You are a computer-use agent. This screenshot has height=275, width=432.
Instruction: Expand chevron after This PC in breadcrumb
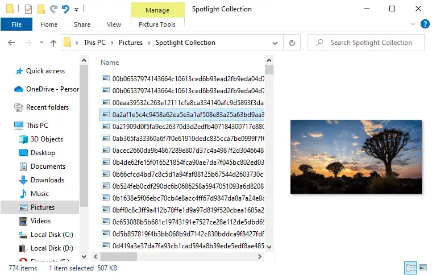point(112,43)
